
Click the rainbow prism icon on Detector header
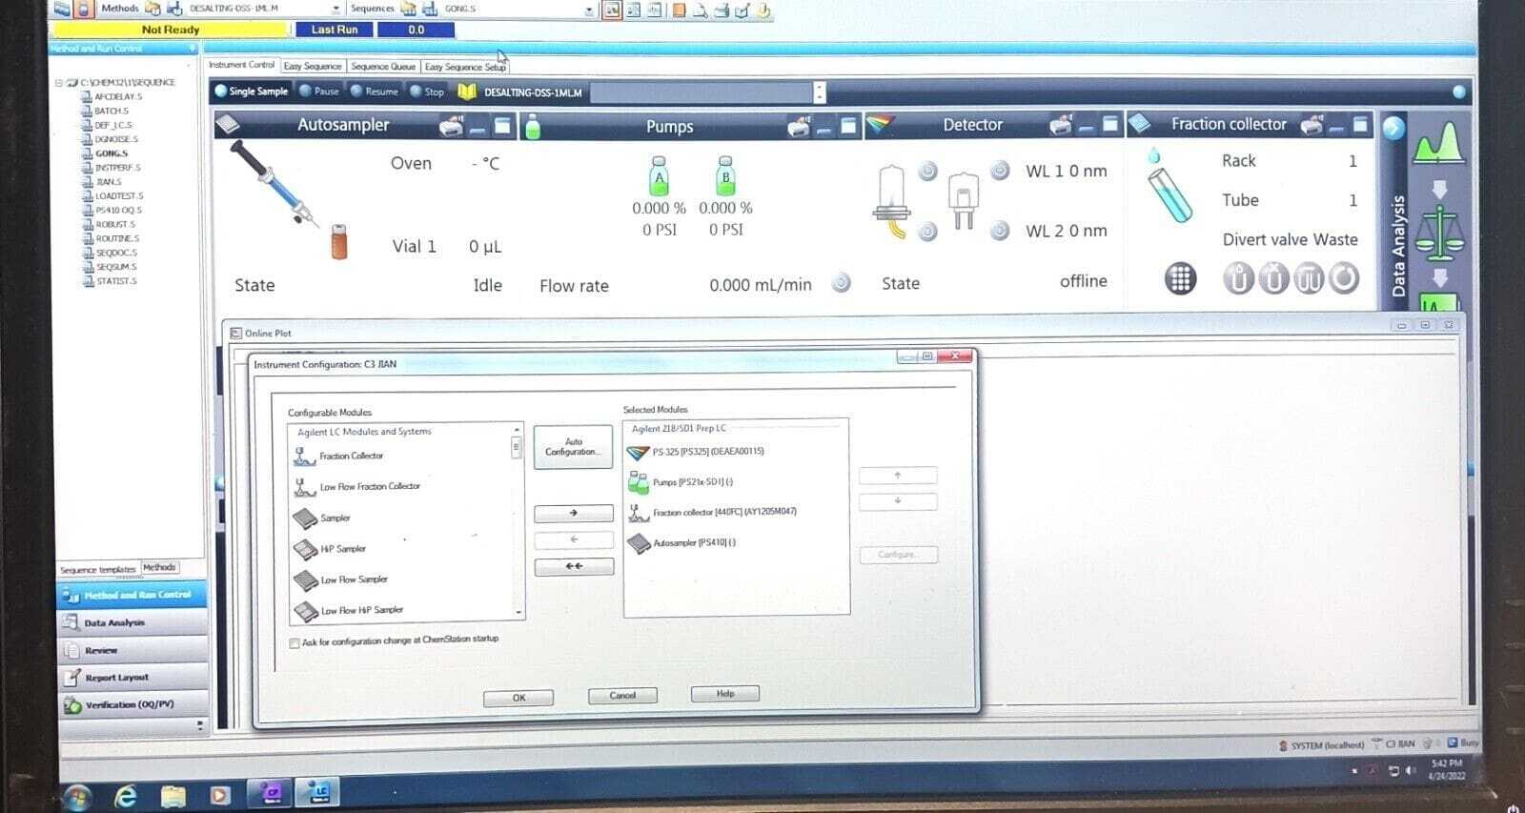coord(880,125)
